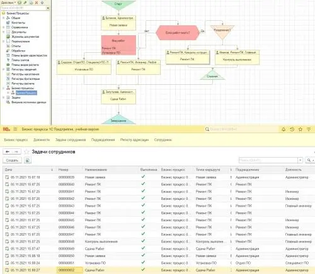Open the Сотрудник section tab
The image size is (315, 274).
(x=163, y=140)
